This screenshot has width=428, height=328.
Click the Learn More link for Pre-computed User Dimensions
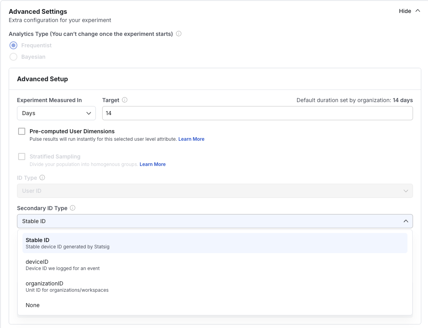[x=191, y=139]
